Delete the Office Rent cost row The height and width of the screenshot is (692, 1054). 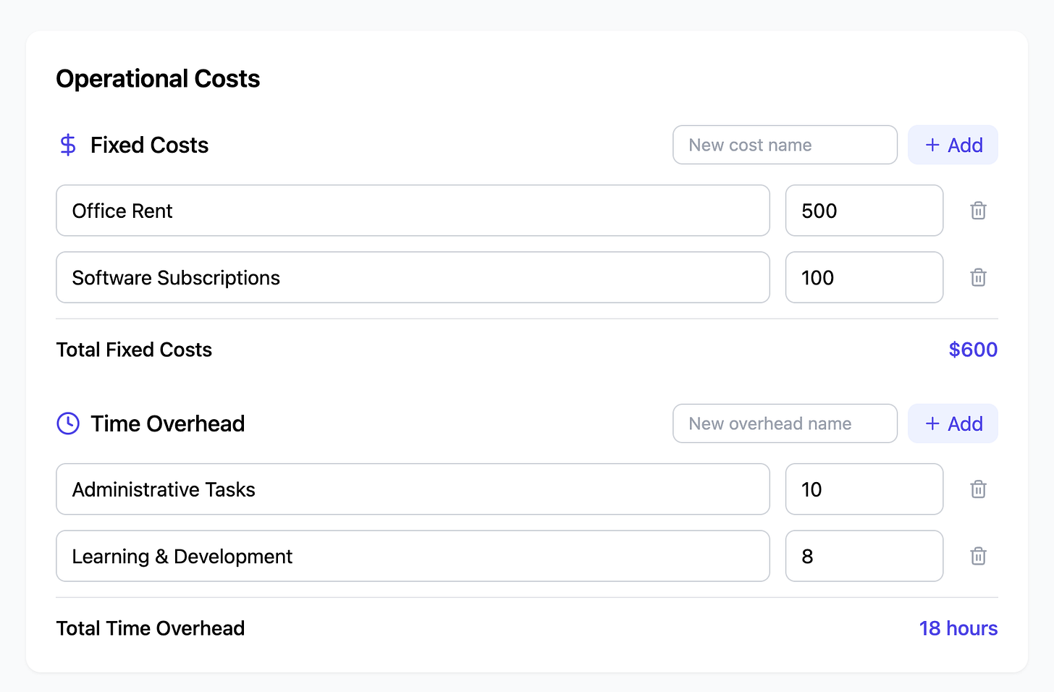pos(978,211)
